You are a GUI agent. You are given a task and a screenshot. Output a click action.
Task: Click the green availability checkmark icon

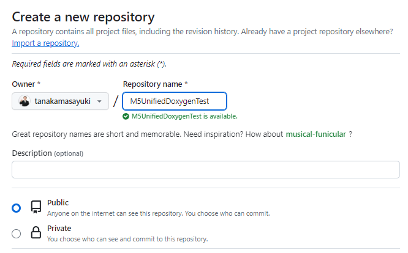[126, 116]
